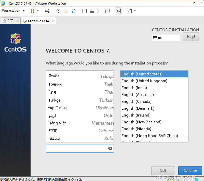Choose English (United States) locale

tap(154, 74)
